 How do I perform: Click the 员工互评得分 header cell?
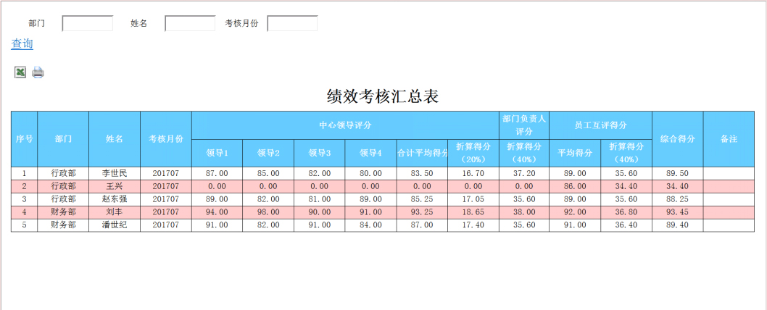coord(600,125)
